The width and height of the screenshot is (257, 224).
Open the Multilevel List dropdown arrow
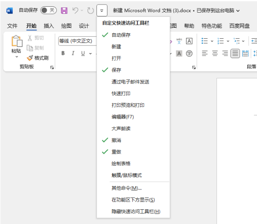point(243,41)
